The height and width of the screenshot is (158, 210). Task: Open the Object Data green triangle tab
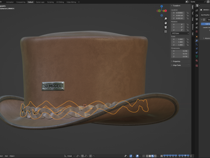point(197,57)
